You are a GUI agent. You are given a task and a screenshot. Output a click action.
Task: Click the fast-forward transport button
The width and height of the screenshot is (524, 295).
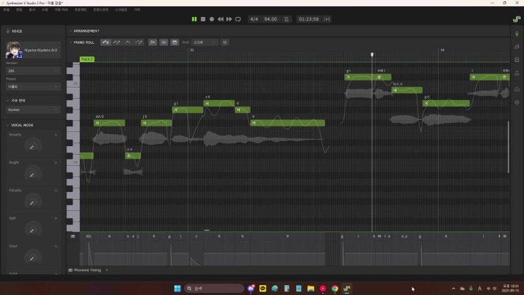(229, 19)
